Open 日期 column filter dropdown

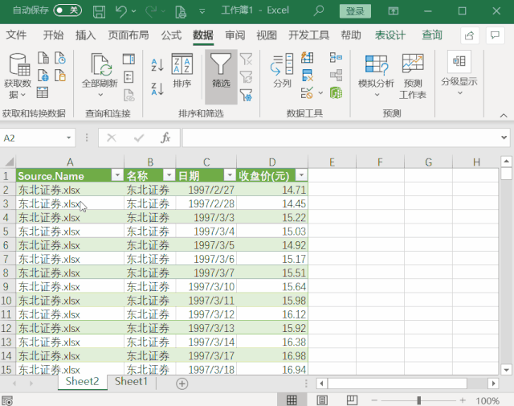[230, 175]
